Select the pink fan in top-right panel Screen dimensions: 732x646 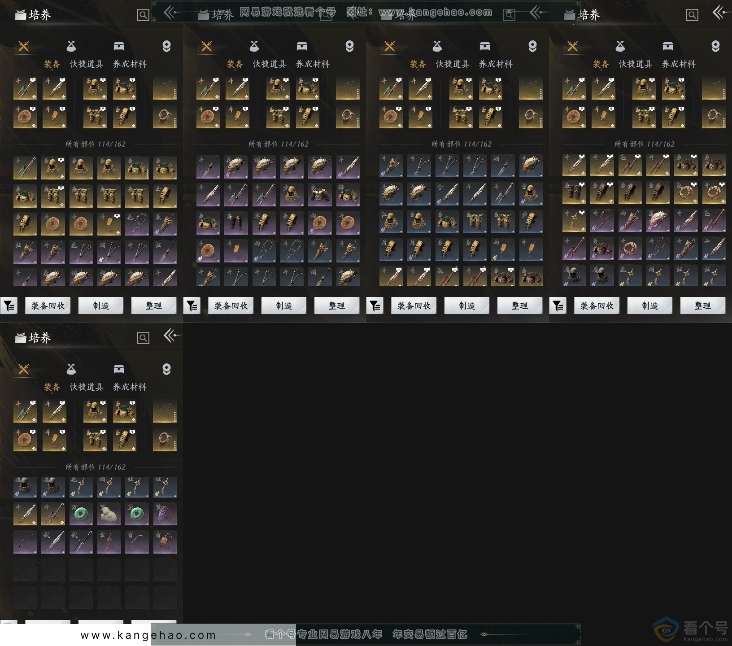[x=658, y=221]
